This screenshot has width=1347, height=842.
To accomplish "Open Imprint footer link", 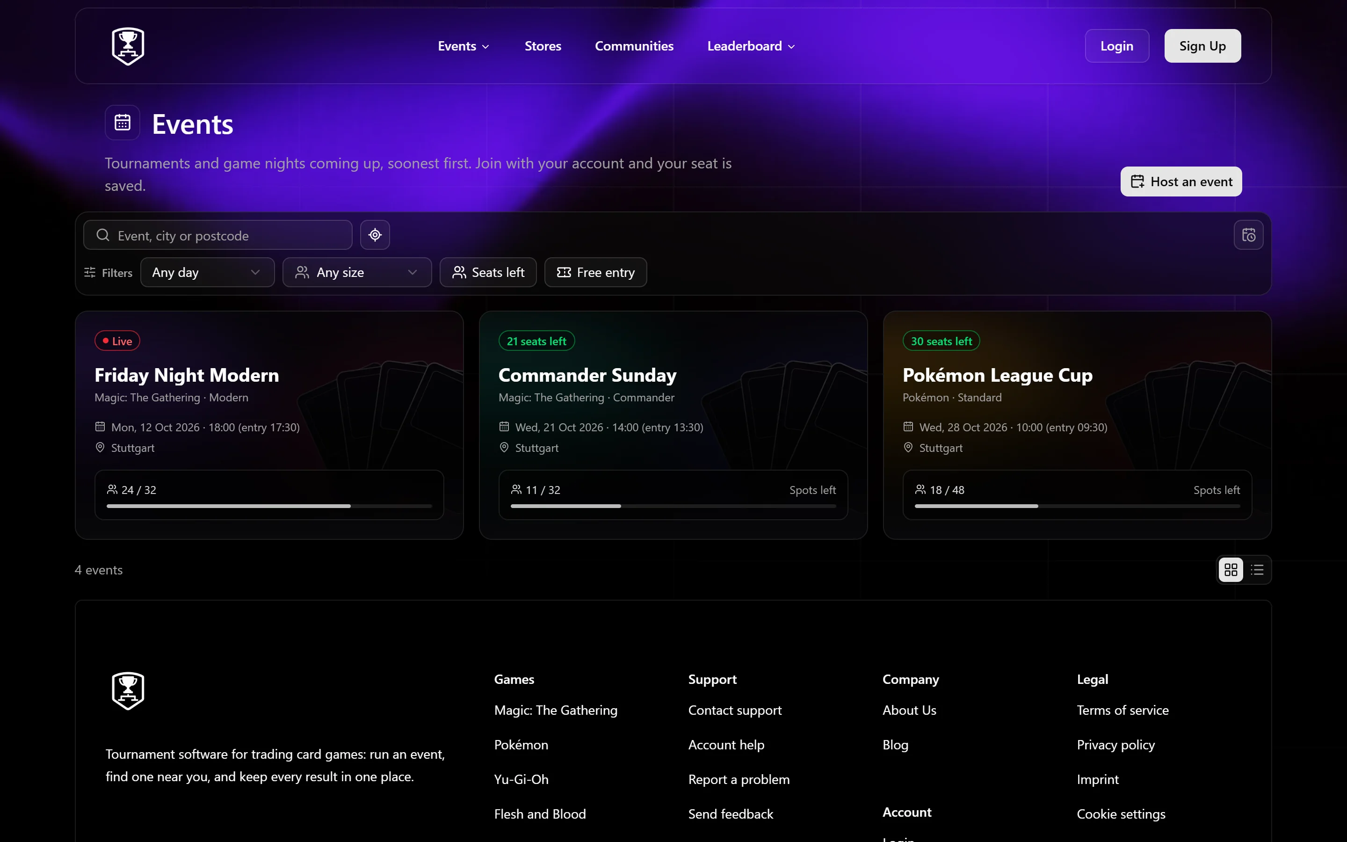I will [1098, 779].
